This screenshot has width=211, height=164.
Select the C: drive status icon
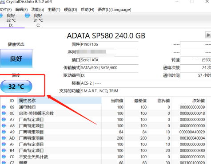tap(27, 16)
